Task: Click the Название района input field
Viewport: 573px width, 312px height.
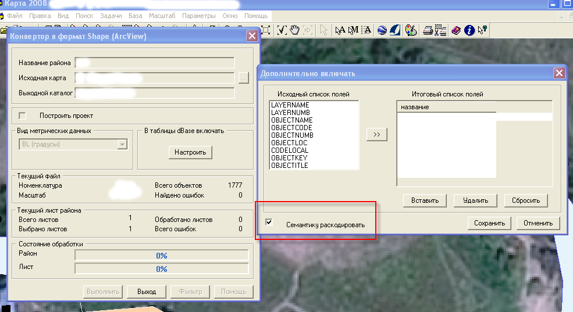Action: (155, 63)
